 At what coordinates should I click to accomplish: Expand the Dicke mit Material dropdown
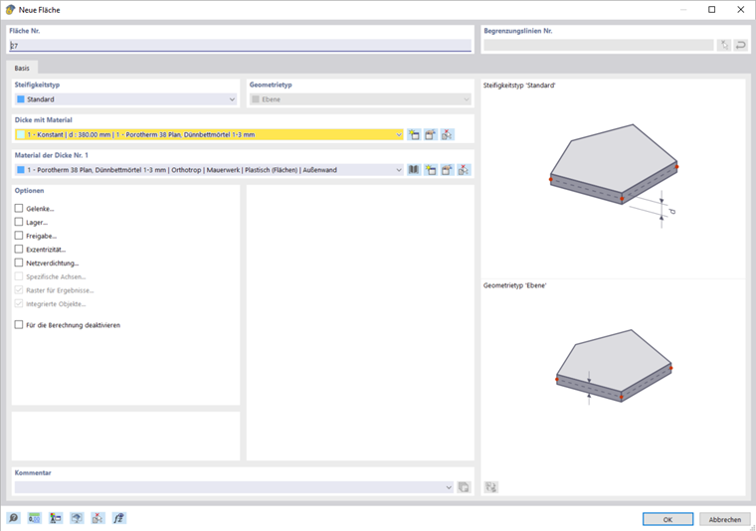399,135
